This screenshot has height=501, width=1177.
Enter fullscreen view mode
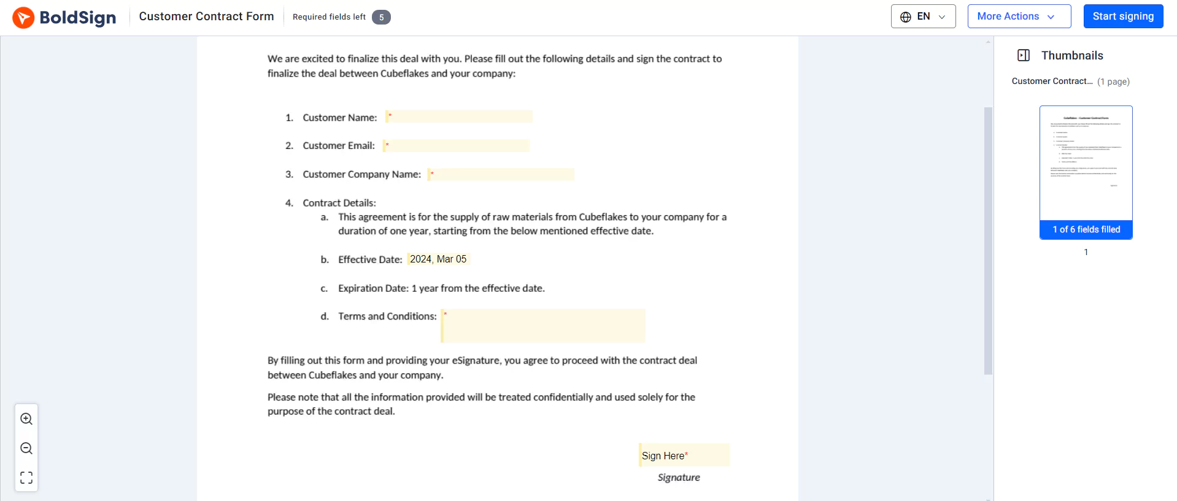tap(26, 477)
